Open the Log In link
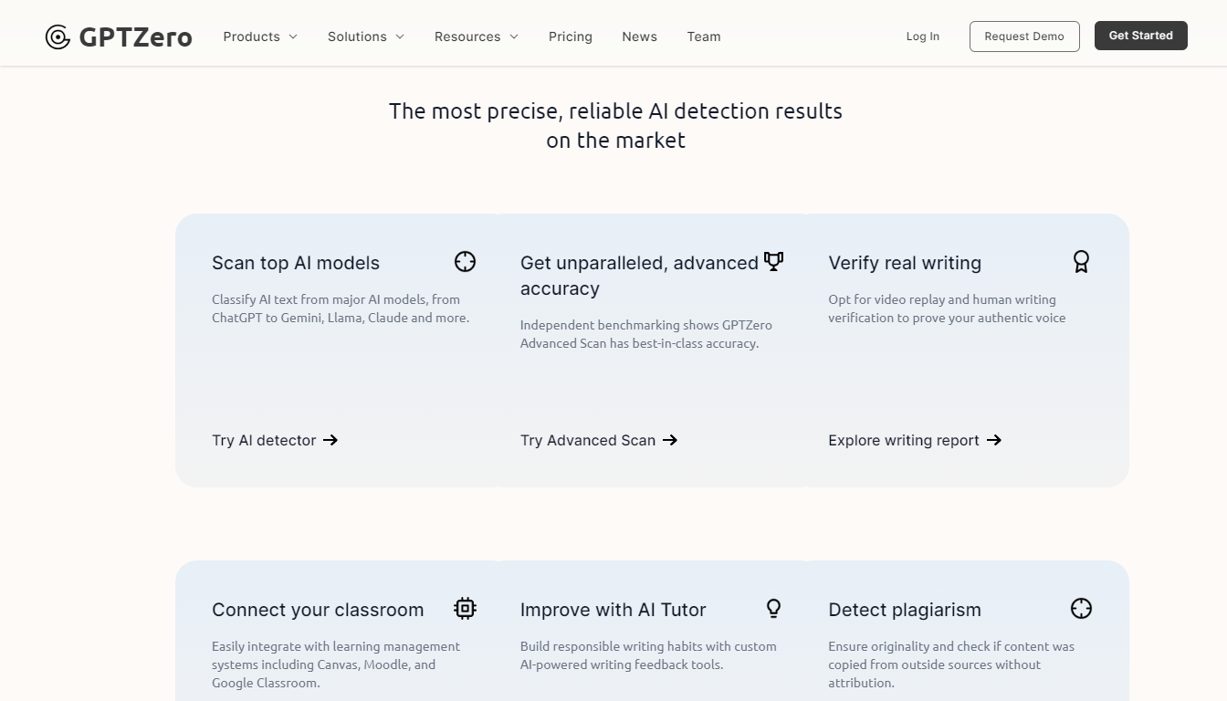This screenshot has width=1227, height=701. coord(922,37)
